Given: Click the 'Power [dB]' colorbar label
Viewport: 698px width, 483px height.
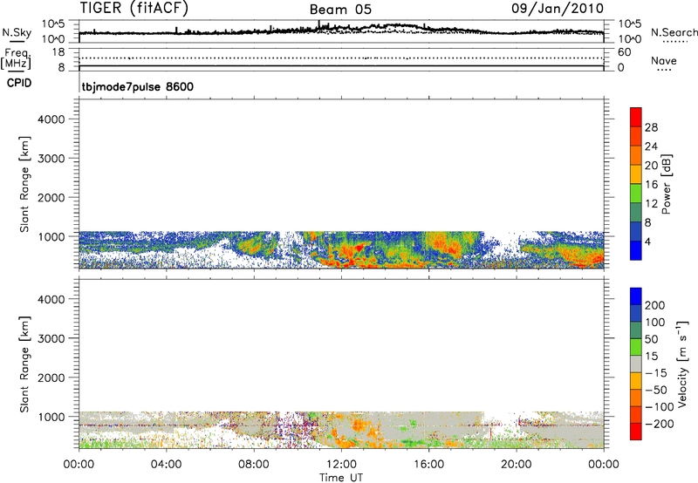Looking at the screenshot, I should click(666, 184).
